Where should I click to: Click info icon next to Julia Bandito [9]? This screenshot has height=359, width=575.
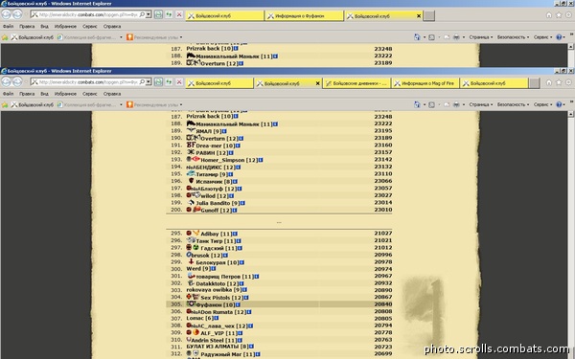pos(242,203)
